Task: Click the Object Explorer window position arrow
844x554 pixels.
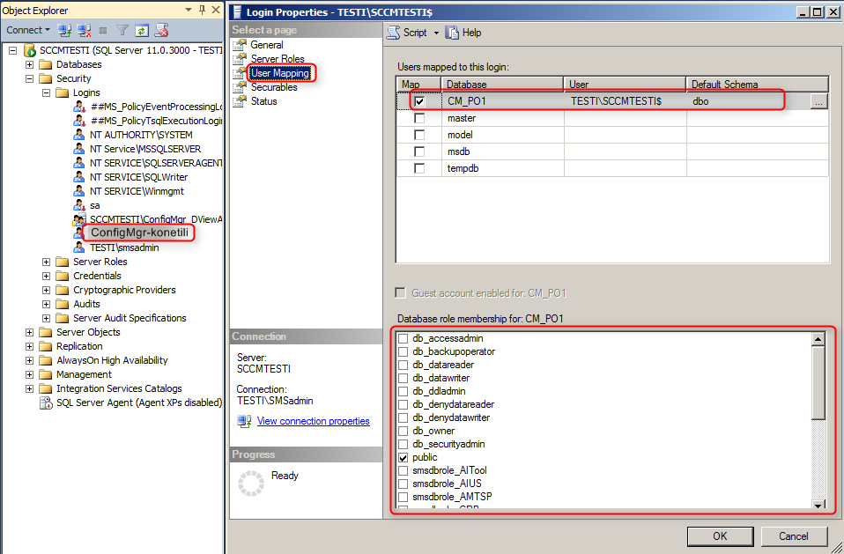Action: click(189, 10)
